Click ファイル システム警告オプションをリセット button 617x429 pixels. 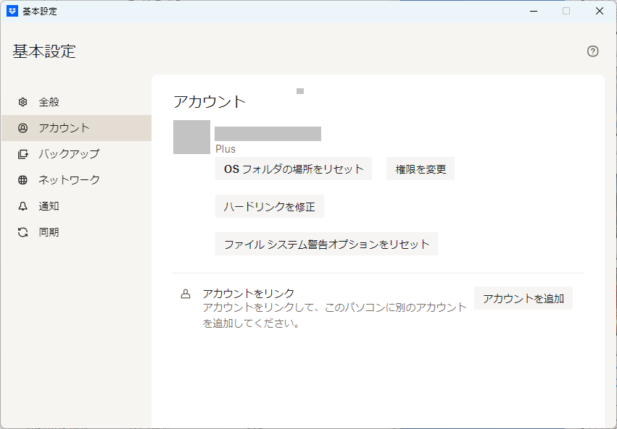click(326, 245)
